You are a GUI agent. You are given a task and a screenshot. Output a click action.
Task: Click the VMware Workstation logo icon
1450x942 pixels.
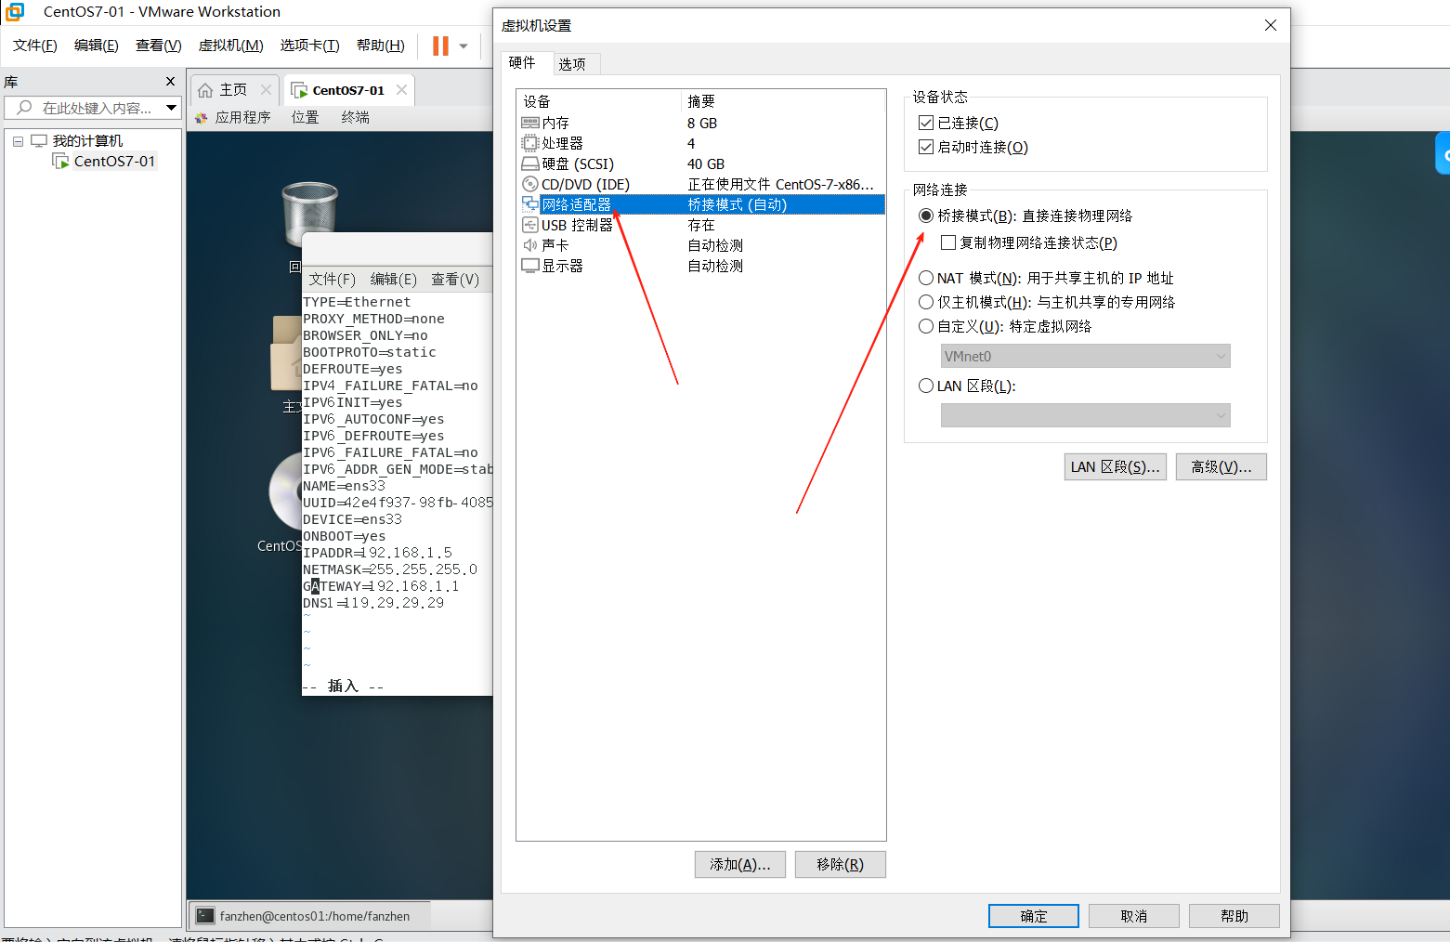[15, 12]
